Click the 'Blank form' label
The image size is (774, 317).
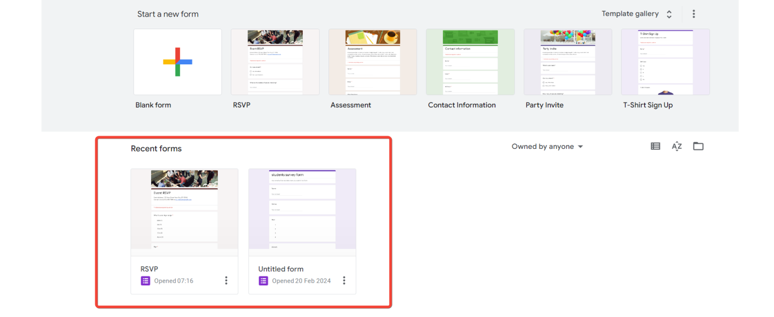click(x=153, y=105)
